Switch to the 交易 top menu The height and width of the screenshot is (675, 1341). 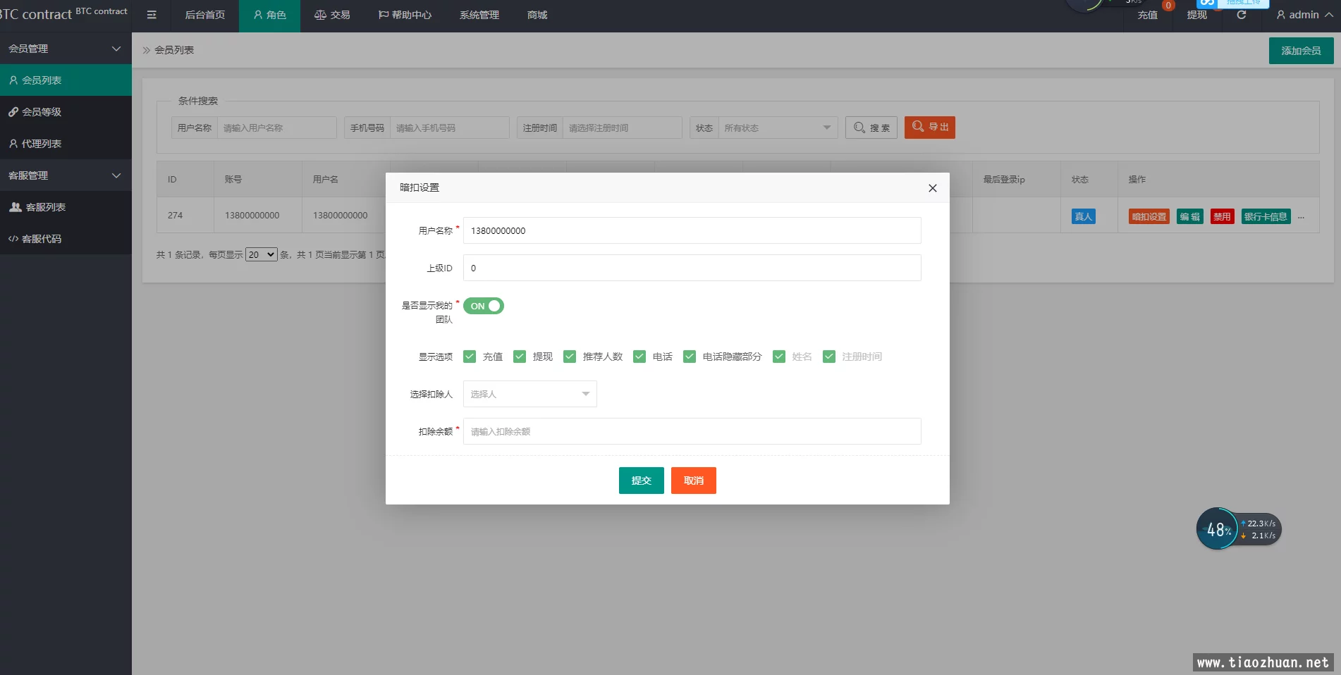tap(332, 15)
